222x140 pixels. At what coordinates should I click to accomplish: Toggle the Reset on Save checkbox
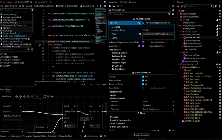tap(143, 84)
